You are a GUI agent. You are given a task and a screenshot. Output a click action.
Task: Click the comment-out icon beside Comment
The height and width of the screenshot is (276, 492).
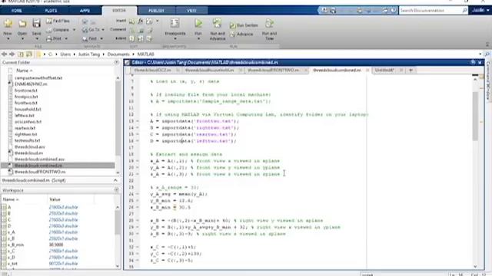(x=132, y=30)
